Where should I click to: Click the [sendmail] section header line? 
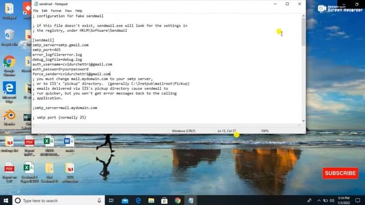coord(43,40)
